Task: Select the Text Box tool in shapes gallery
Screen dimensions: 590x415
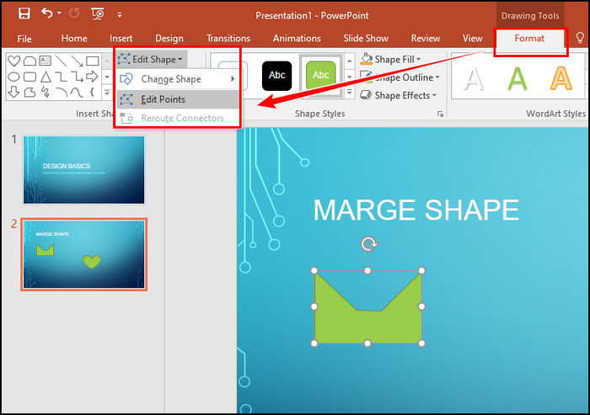Action: coord(46,61)
